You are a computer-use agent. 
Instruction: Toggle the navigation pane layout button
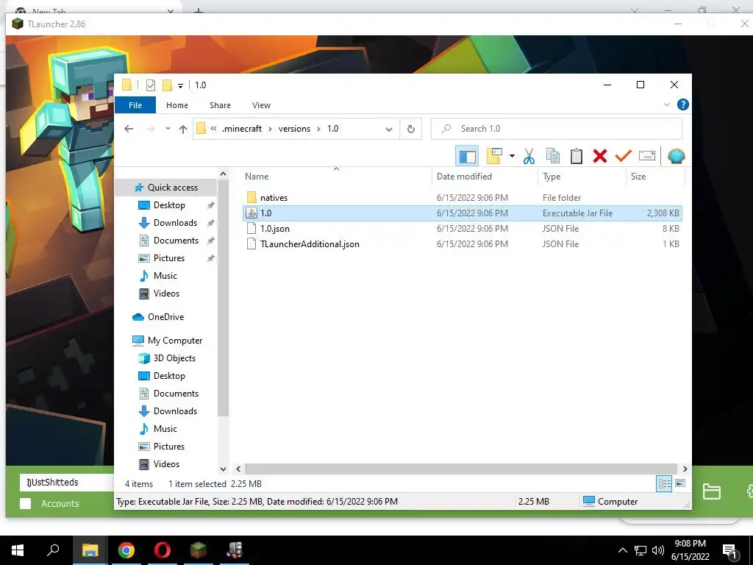pos(467,156)
